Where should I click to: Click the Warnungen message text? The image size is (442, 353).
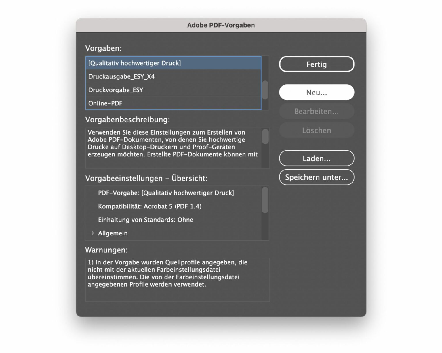pyautogui.click(x=167, y=273)
